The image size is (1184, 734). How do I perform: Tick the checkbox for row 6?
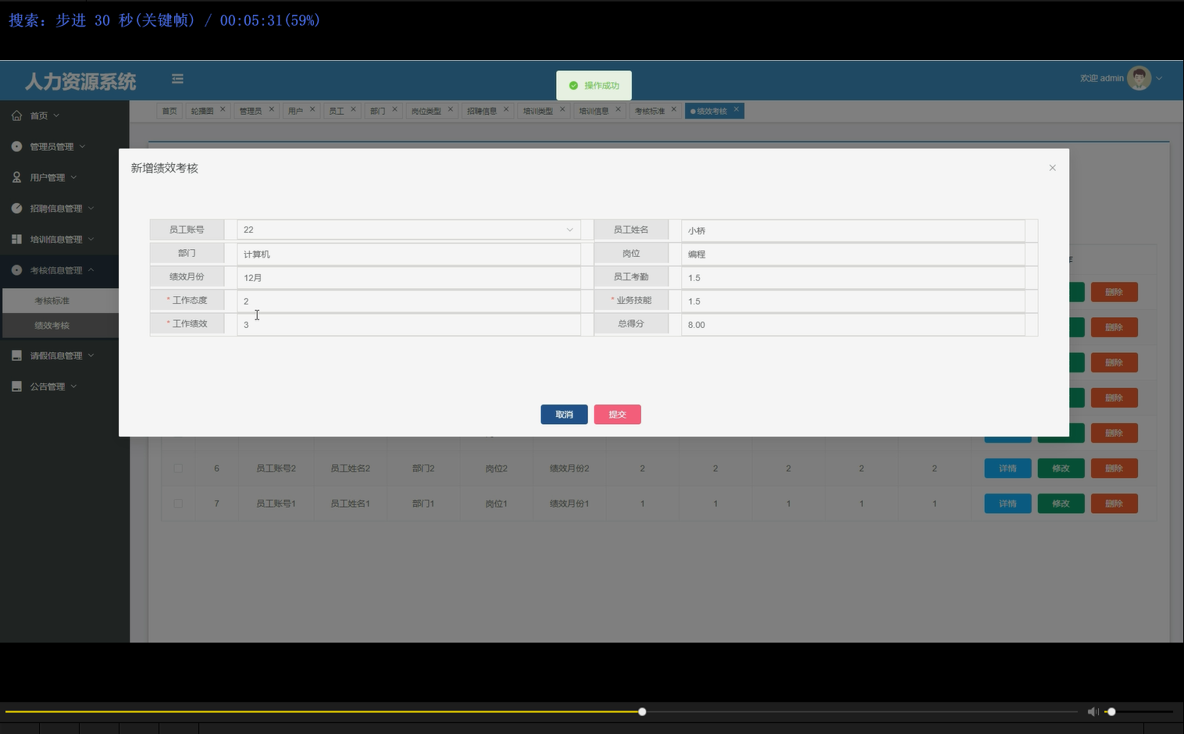coord(178,469)
